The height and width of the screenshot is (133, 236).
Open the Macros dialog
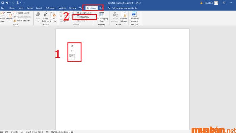[9, 16]
